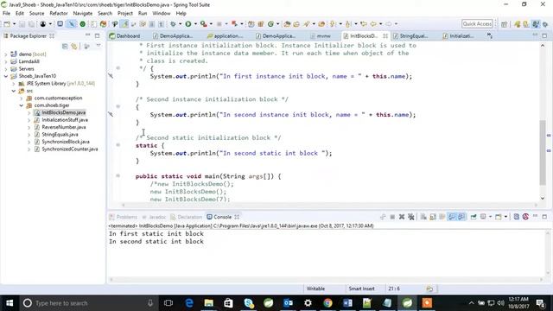Collapse the Shoeb_JavaTen10 project
The height and width of the screenshot is (311, 553).
pyautogui.click(x=6, y=76)
